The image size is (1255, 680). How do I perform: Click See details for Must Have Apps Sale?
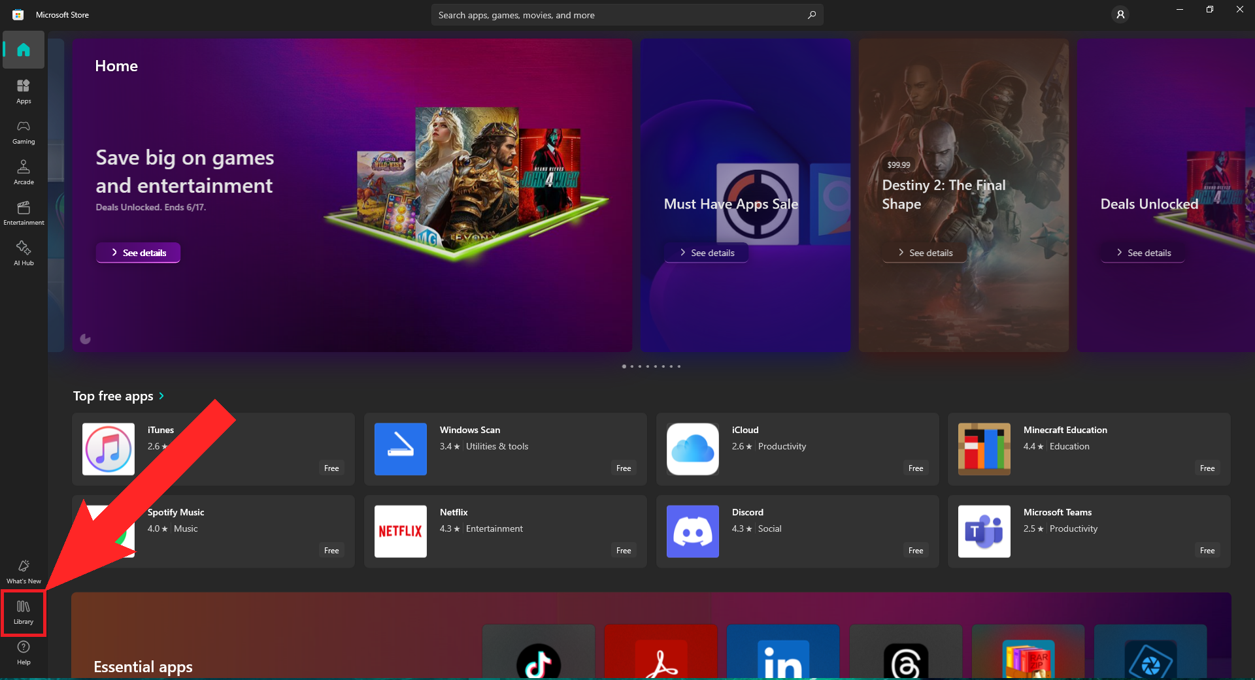[707, 253]
